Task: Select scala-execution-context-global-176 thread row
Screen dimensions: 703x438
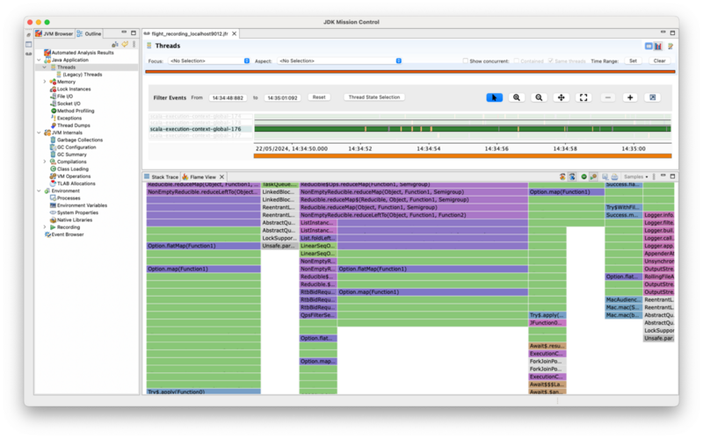Action: (x=201, y=129)
